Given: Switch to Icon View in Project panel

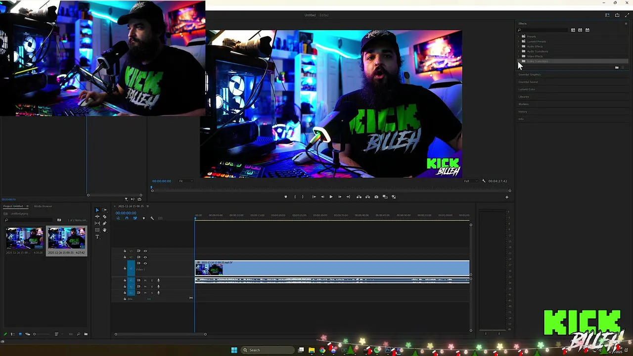Looking at the screenshot, I should click(x=20, y=334).
